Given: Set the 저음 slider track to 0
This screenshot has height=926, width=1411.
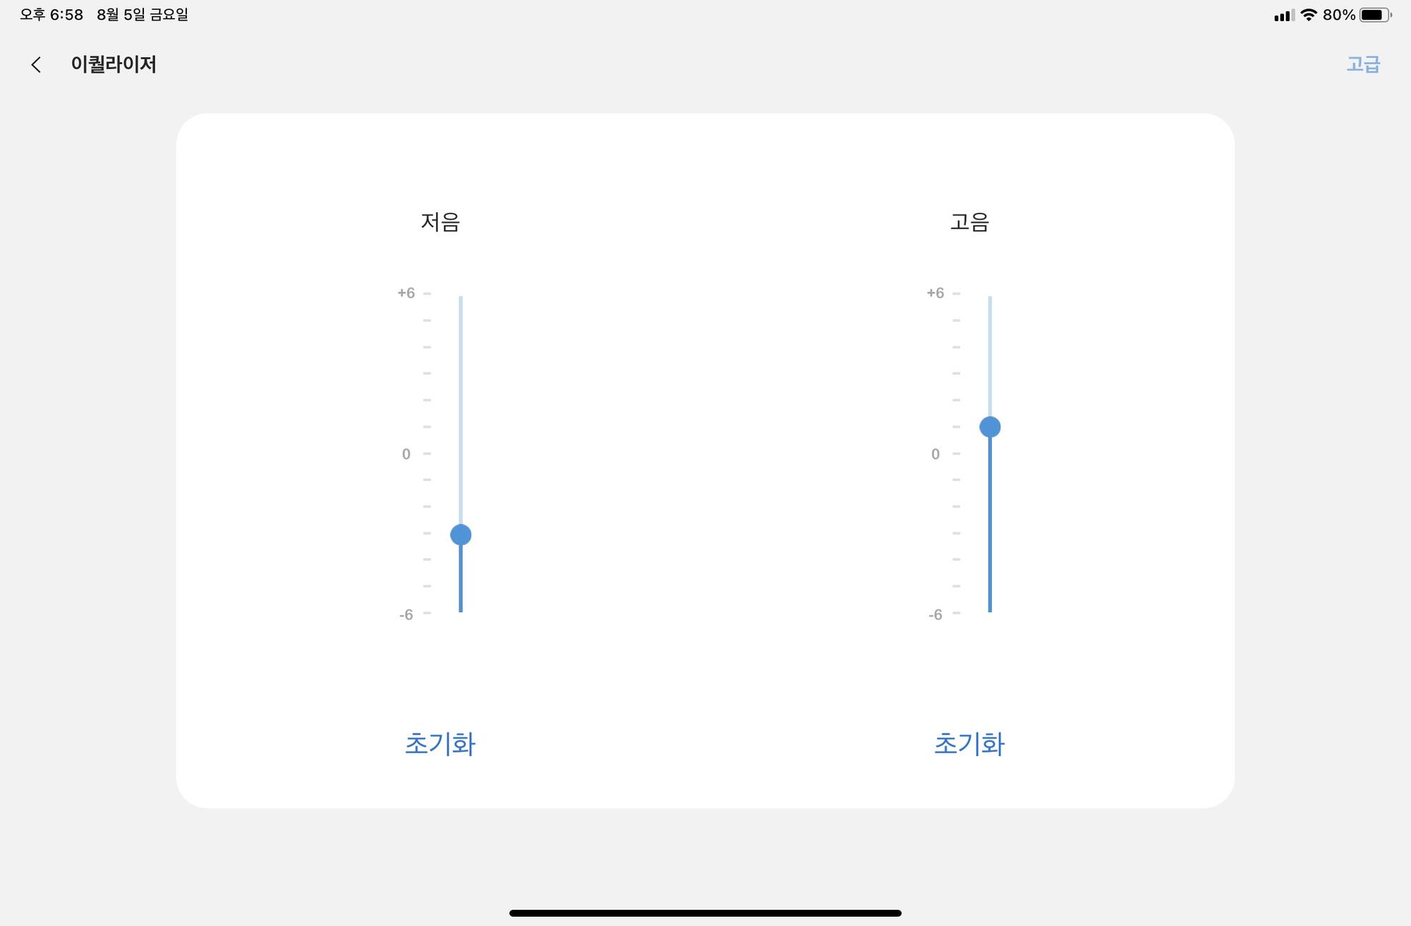Looking at the screenshot, I should click(x=461, y=453).
